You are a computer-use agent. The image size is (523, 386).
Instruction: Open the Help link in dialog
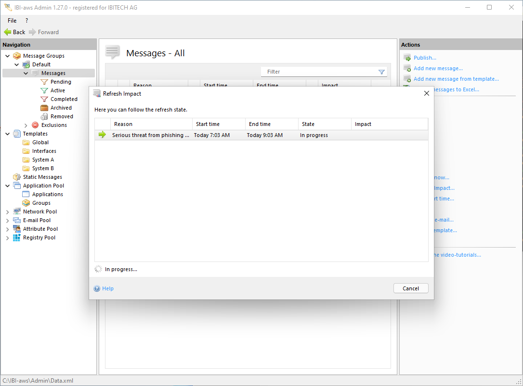[x=107, y=288]
